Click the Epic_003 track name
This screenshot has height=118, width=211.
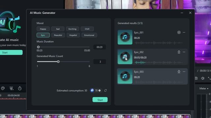click(138, 72)
